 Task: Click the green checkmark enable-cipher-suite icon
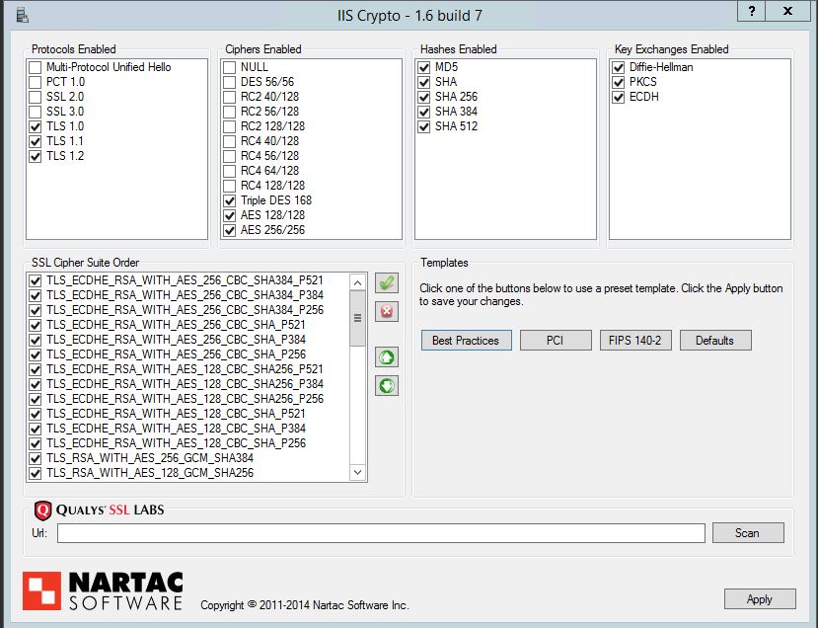[x=387, y=283]
